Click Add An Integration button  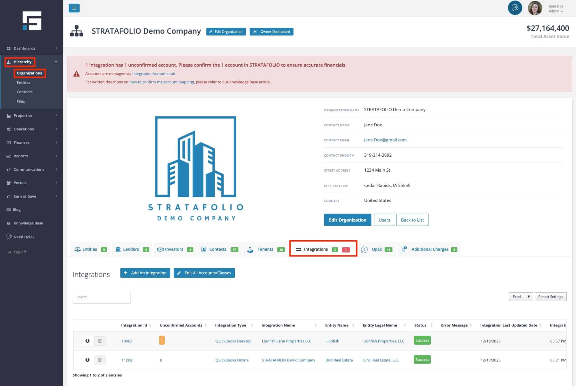tap(145, 273)
